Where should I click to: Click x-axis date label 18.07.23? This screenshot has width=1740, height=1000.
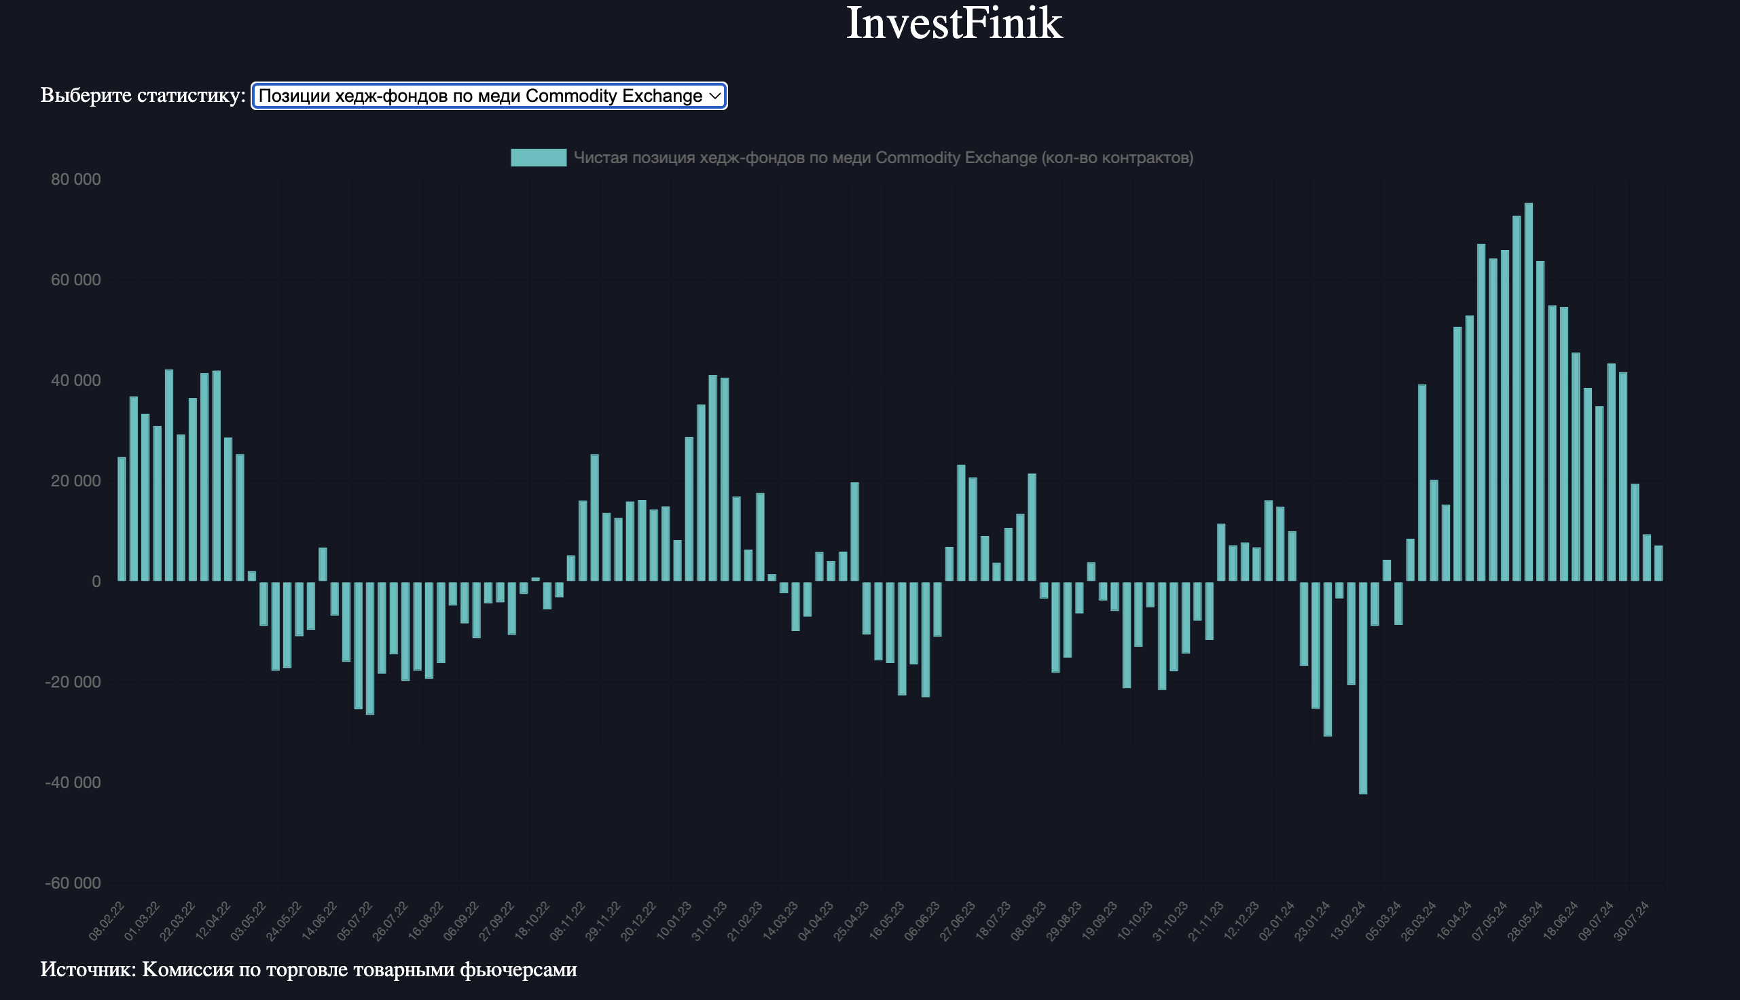coord(992,921)
